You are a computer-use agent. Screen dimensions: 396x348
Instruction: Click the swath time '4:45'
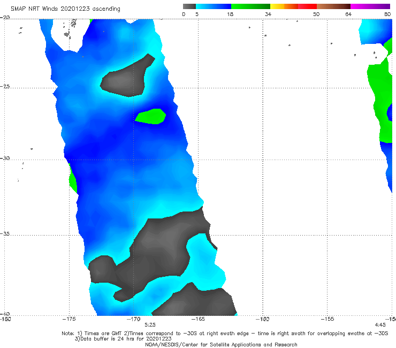click(380, 325)
